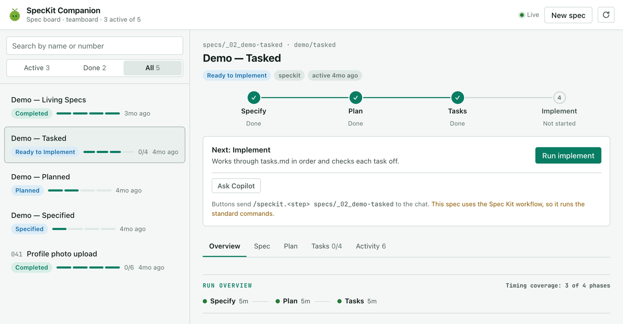Image resolution: width=623 pixels, height=324 pixels.
Task: Open the Plan tab
Action: pyautogui.click(x=291, y=246)
